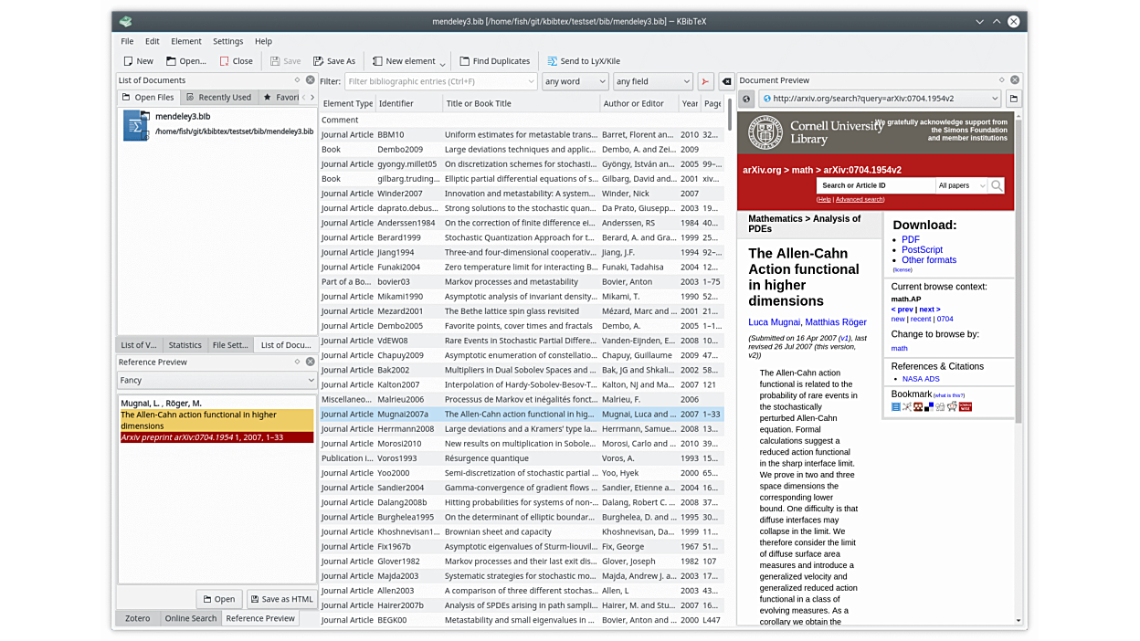Open the 'any field' dropdown
Viewport: 1140px width, 641px height.
[x=652, y=81]
